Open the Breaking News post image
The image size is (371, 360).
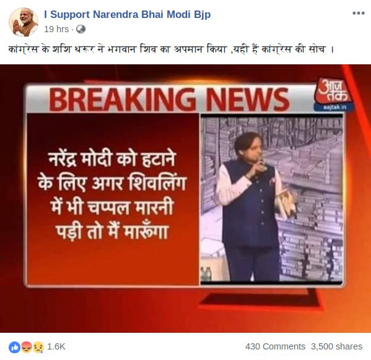186,199
